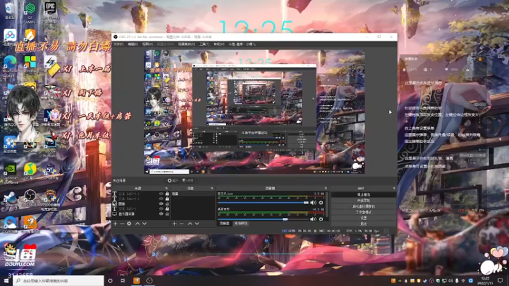Toggle visibility of 文本 (GDI+) 3 source
Image resolution: width=509 pixels, height=286 pixels.
(161, 194)
